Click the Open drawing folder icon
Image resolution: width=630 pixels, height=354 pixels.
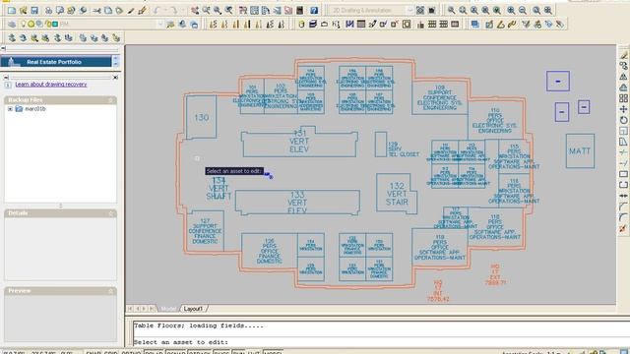pyautogui.click(x=23, y=10)
